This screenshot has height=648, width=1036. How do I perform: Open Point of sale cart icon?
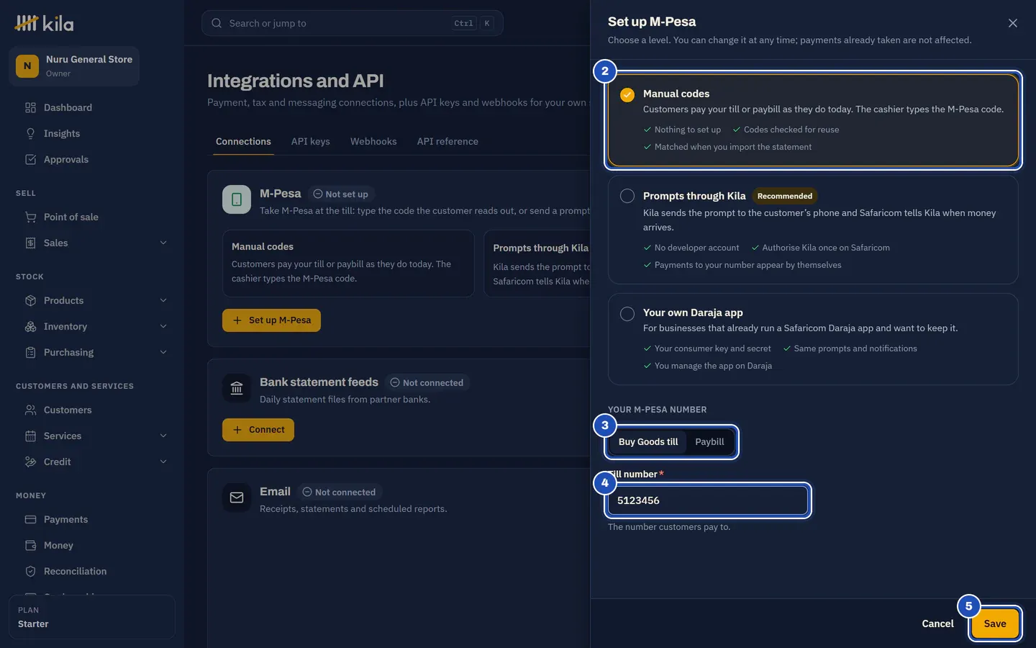30,217
